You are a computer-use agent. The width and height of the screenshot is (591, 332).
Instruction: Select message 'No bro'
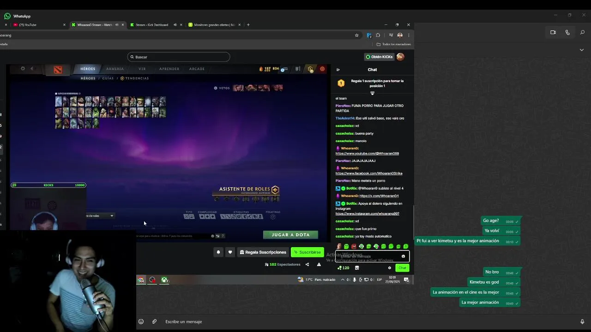tap(501, 272)
